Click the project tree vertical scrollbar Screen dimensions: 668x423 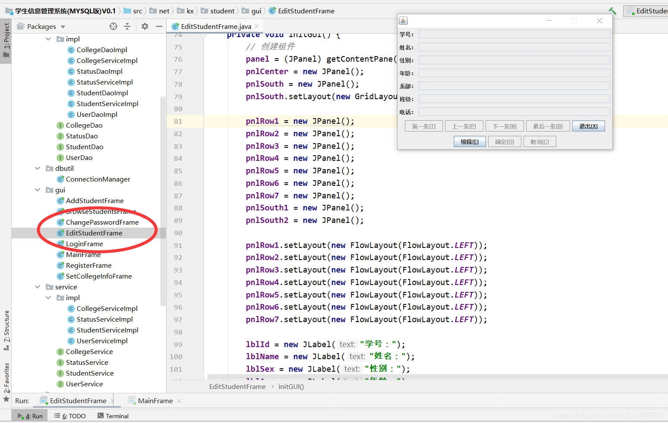point(163,201)
